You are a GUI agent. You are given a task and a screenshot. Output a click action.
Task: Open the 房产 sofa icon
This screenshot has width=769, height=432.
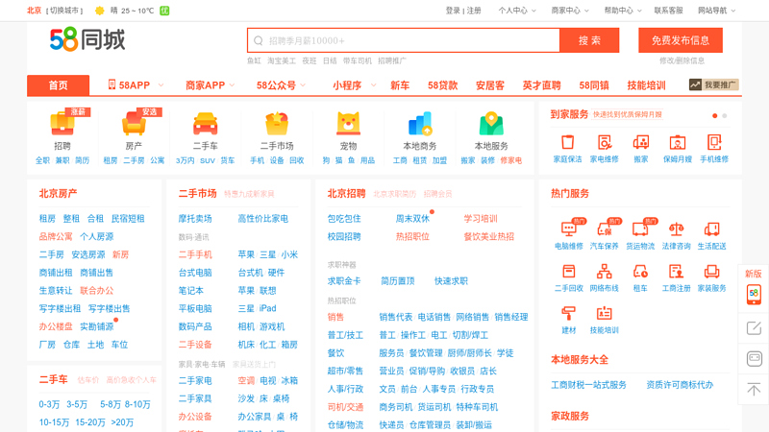point(134,124)
